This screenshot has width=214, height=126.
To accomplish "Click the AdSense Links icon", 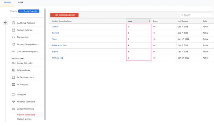I will point(13,70).
